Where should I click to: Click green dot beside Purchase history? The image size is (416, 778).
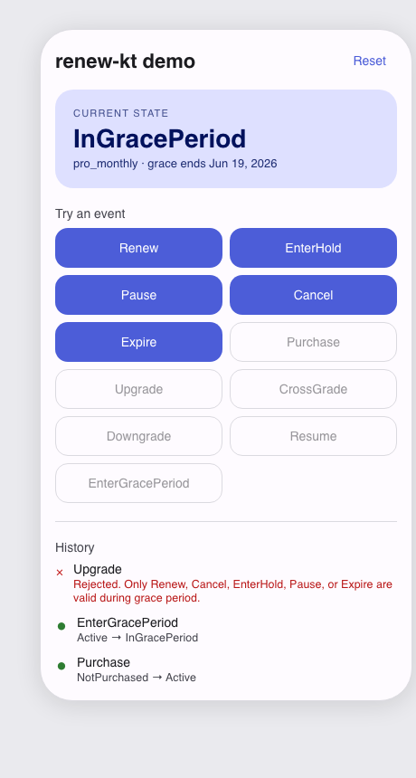tap(61, 666)
